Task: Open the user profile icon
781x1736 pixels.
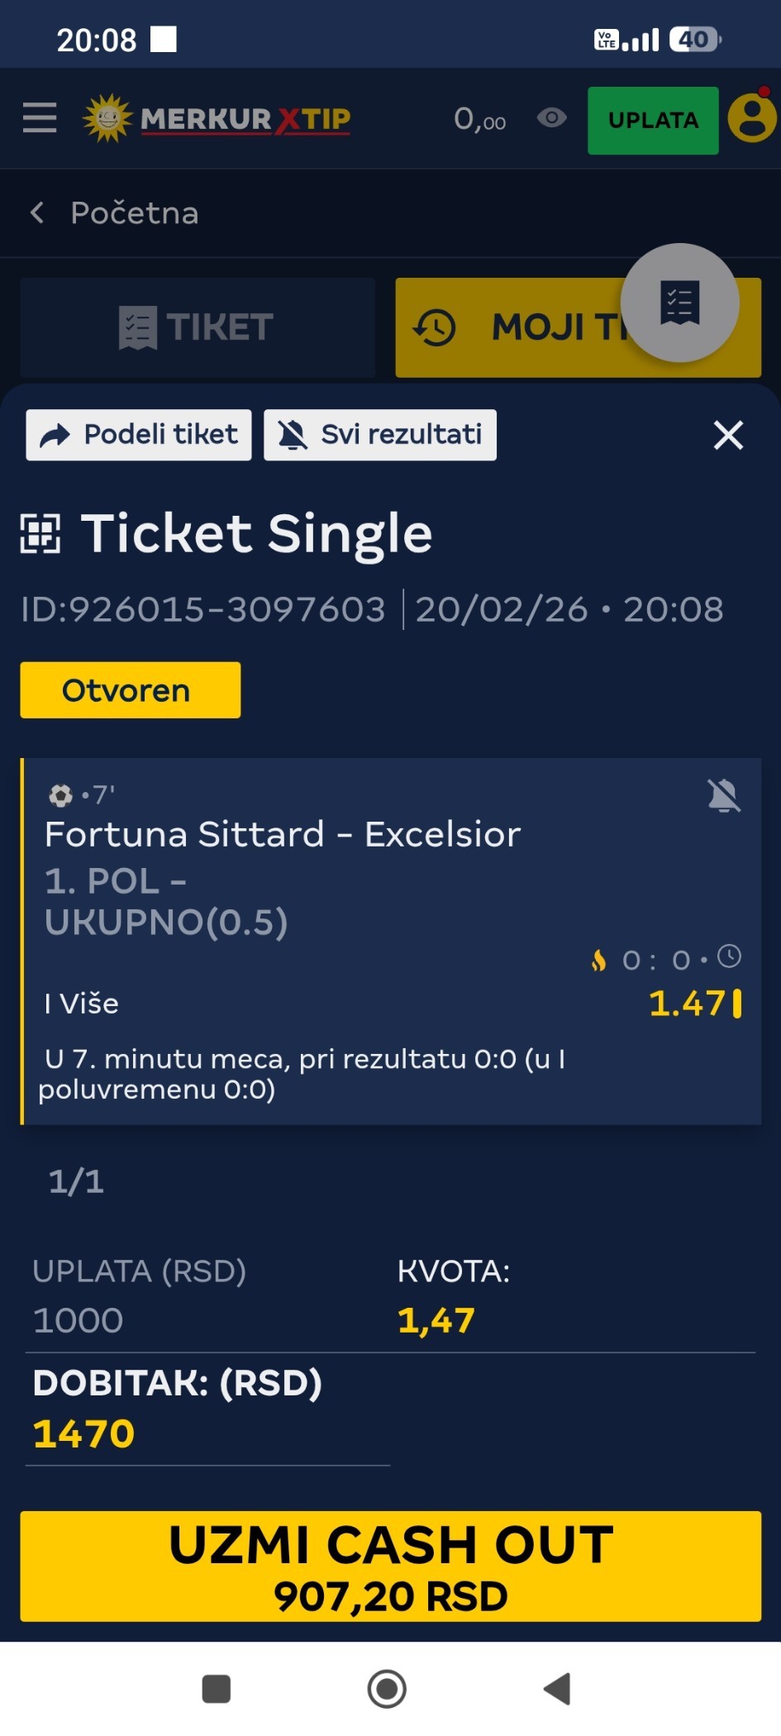Action: 752,118
